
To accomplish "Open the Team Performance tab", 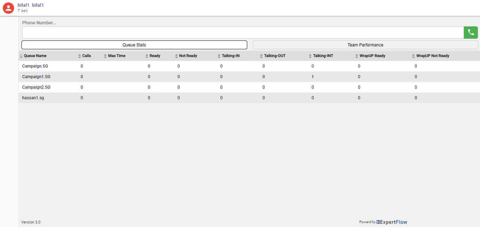I will [x=365, y=45].
